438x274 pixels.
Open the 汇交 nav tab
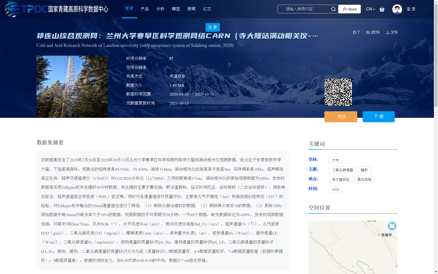[207, 9]
